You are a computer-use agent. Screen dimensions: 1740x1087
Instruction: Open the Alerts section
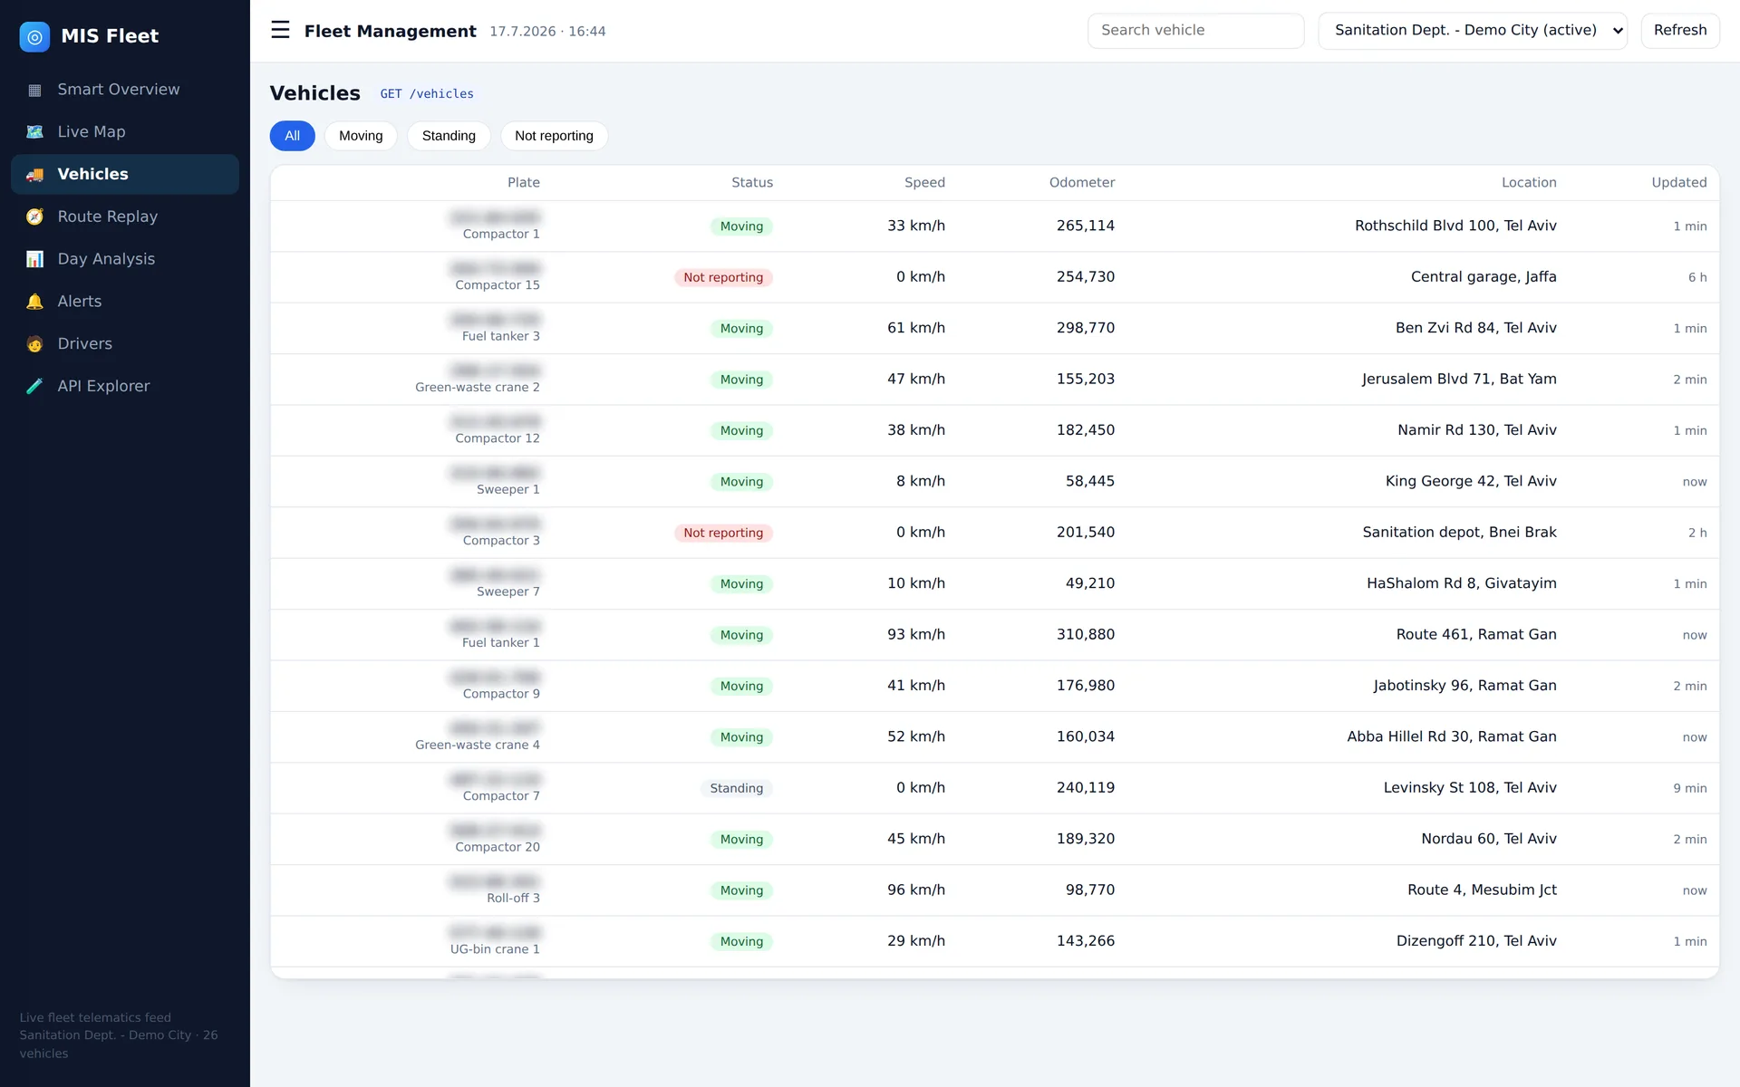[125, 302]
